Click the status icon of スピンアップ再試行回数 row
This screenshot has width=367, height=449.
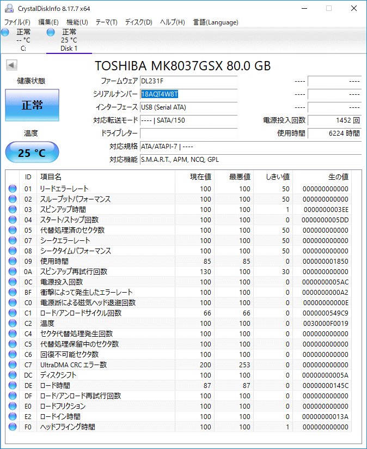click(x=13, y=271)
